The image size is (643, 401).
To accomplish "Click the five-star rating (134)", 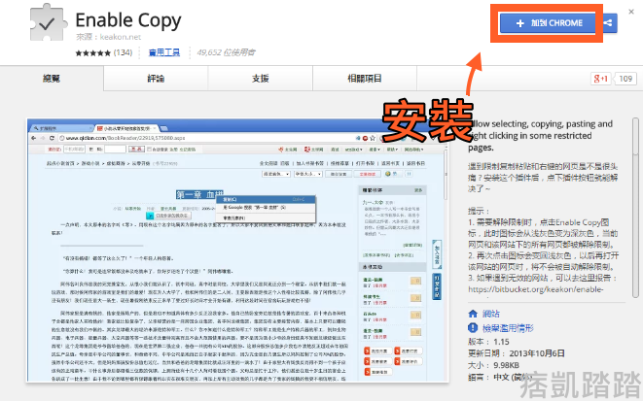I will [104, 52].
